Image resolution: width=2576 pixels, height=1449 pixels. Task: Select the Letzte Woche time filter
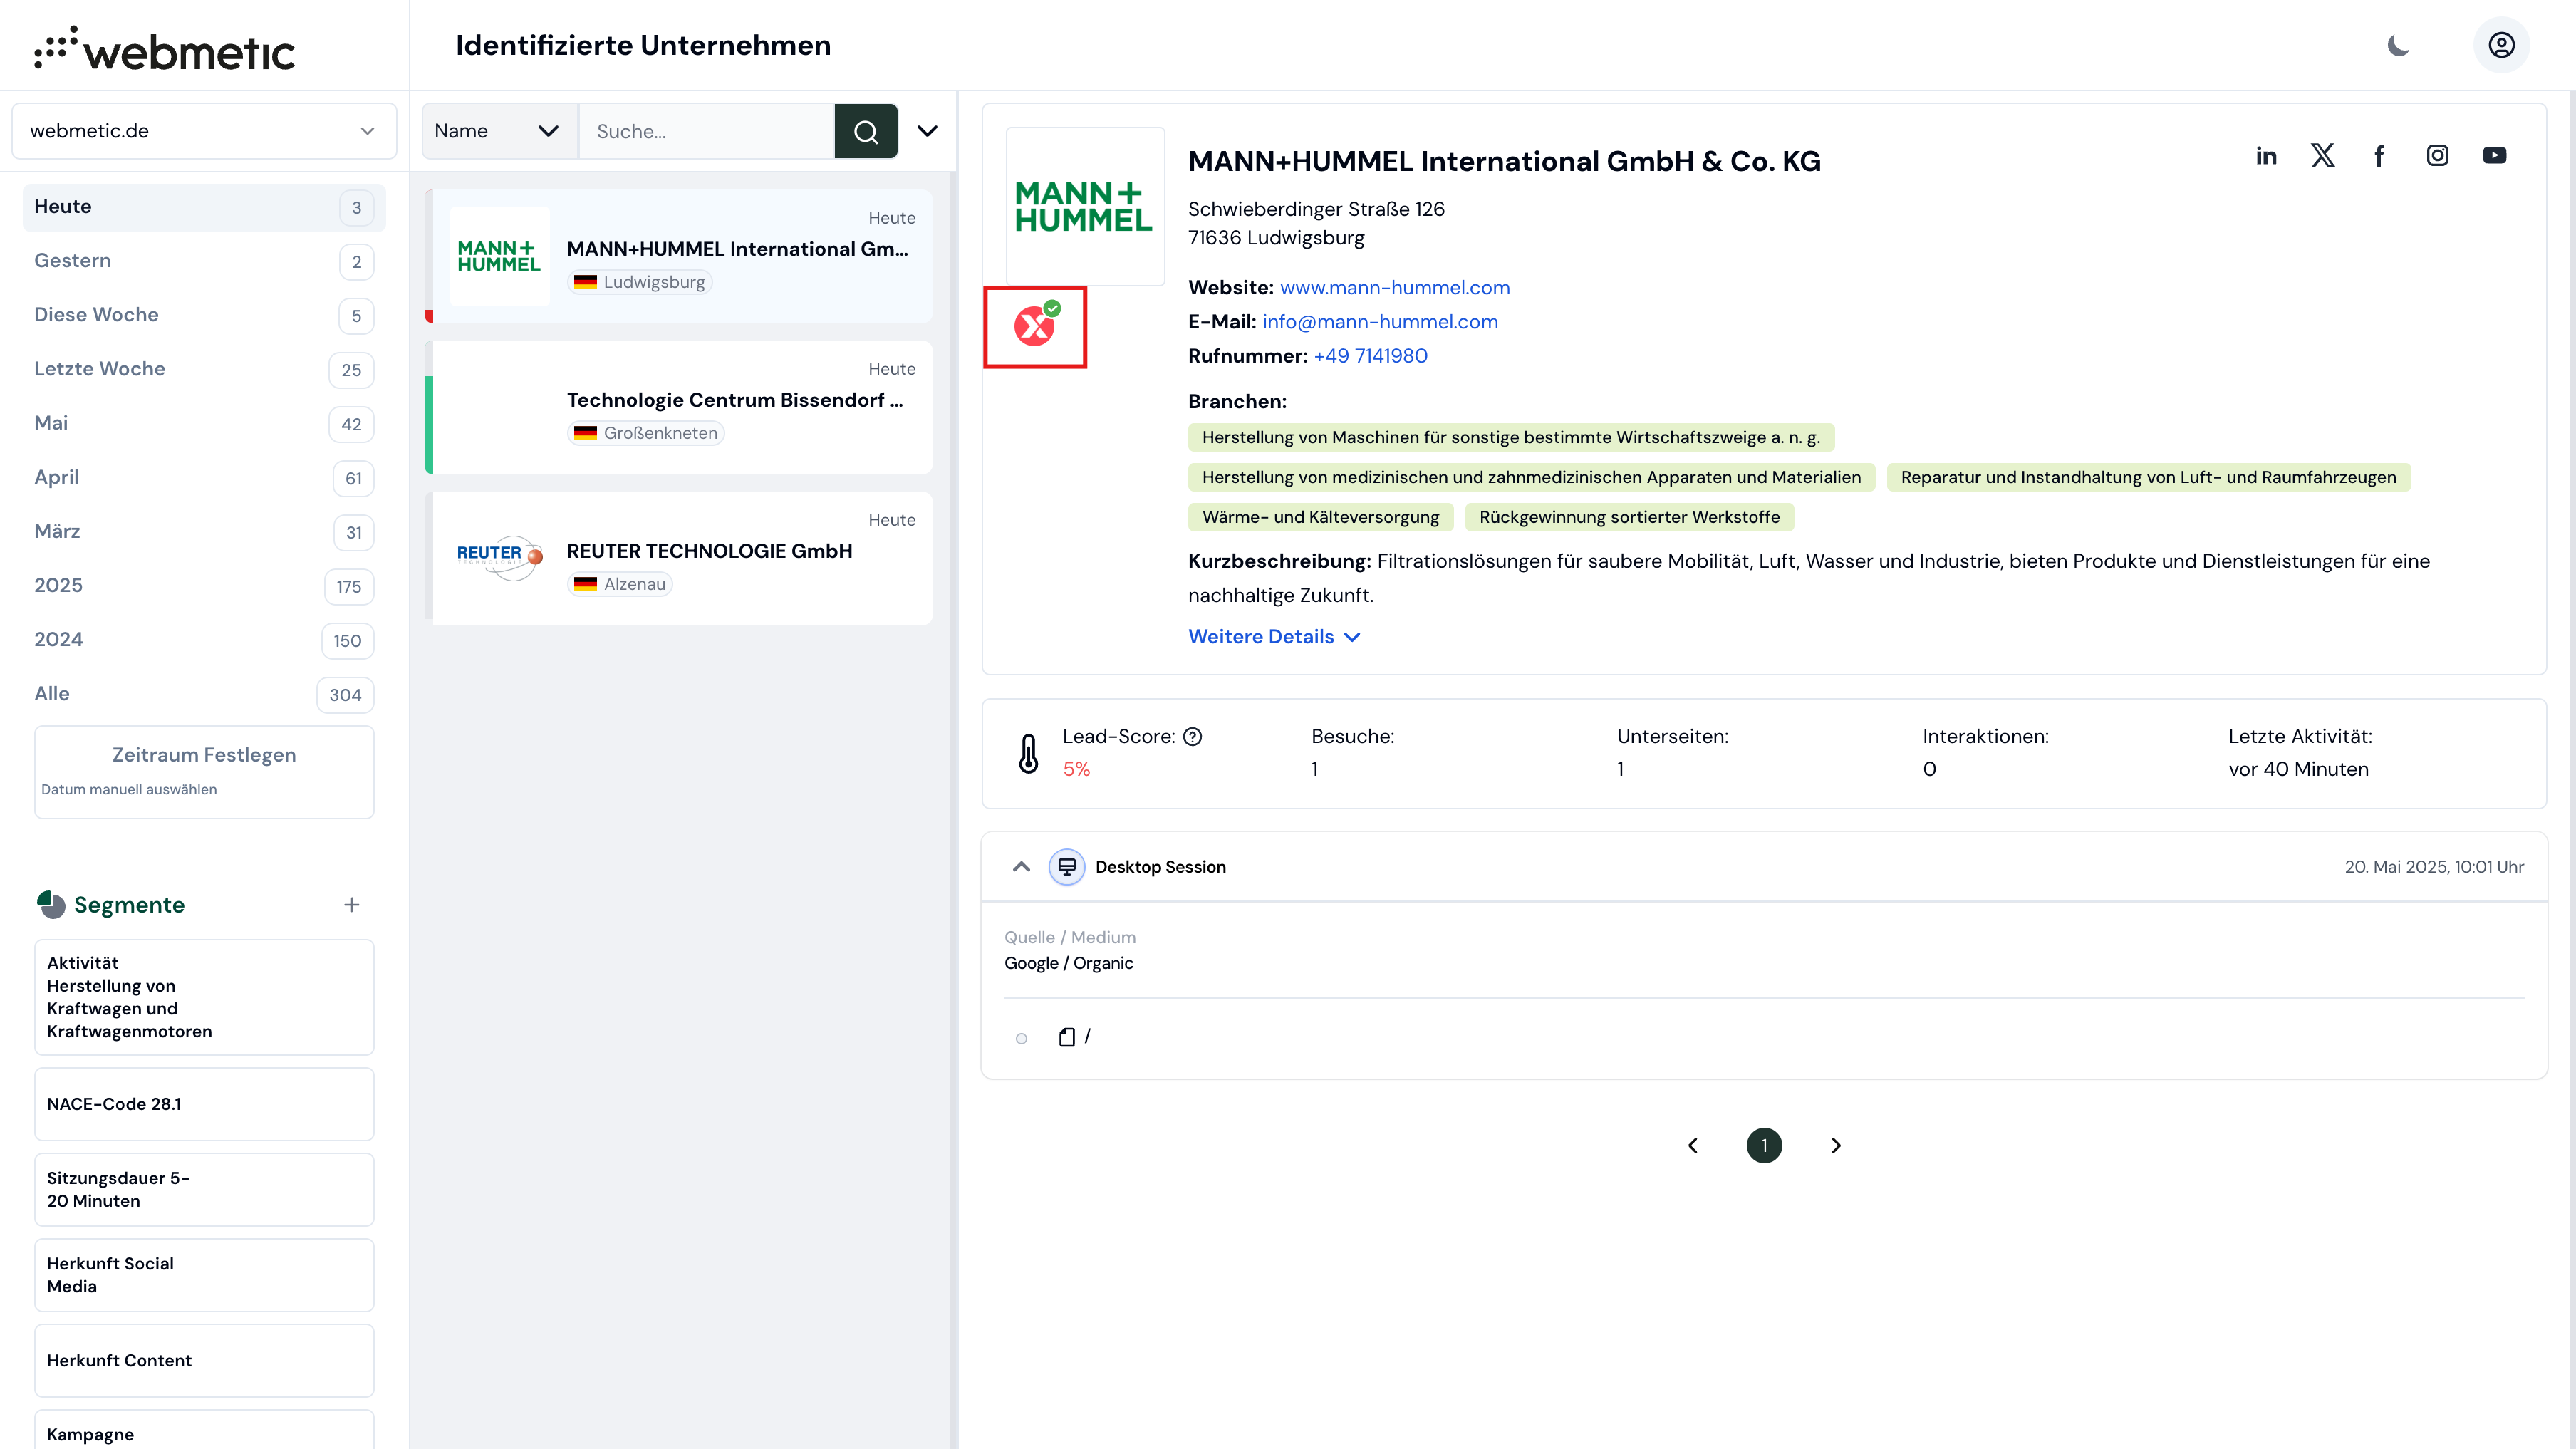(204, 369)
